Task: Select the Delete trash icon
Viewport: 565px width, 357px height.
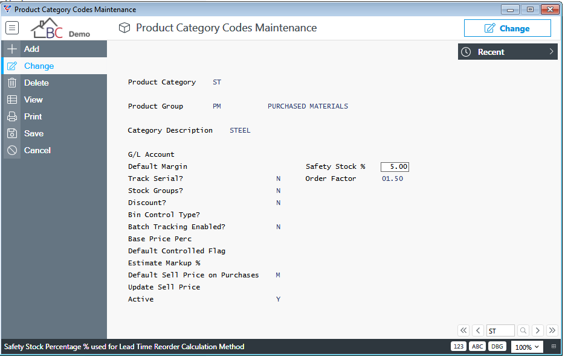Action: tap(12, 83)
